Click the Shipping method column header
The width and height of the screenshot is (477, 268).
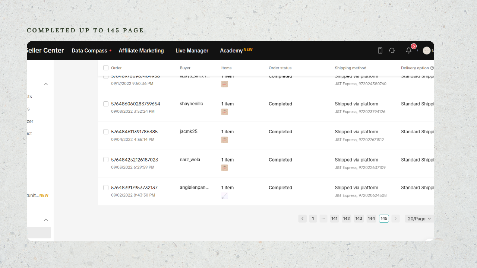(x=351, y=68)
